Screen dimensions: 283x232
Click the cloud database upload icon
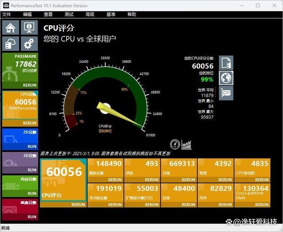(x=11, y=43)
